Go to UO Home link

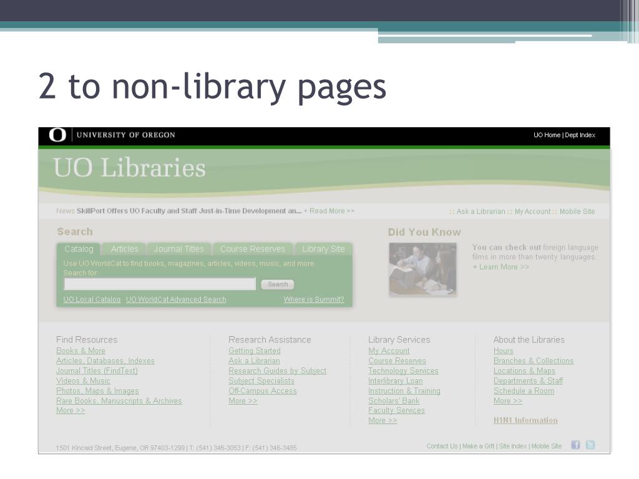[x=547, y=135]
